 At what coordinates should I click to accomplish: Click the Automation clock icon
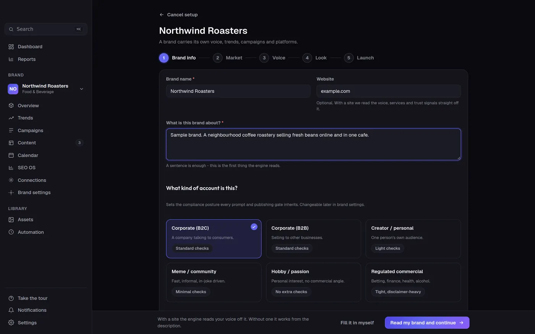[11, 232]
